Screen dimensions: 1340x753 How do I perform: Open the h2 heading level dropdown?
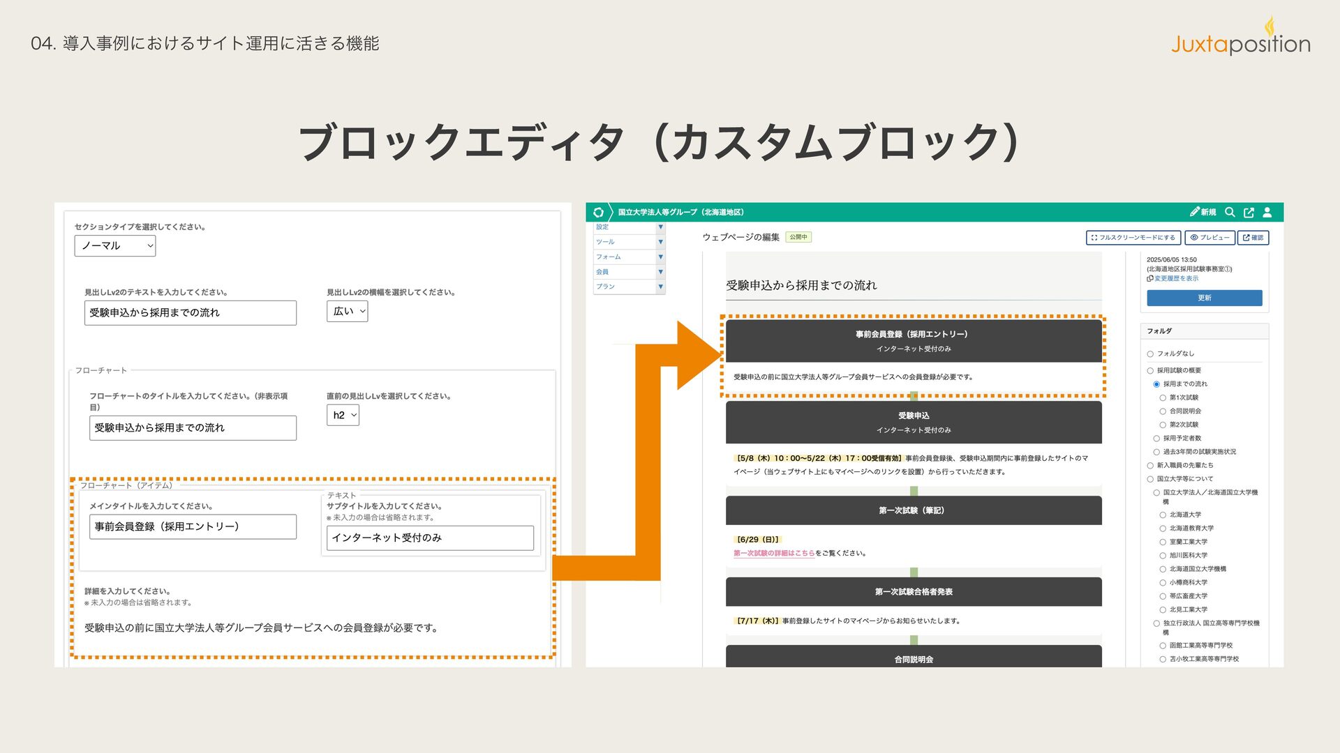point(343,416)
